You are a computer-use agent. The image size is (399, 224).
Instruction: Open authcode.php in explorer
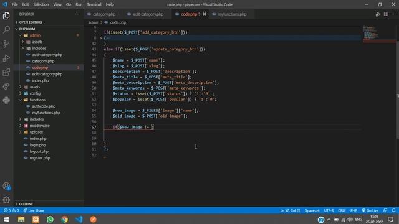click(x=44, y=106)
